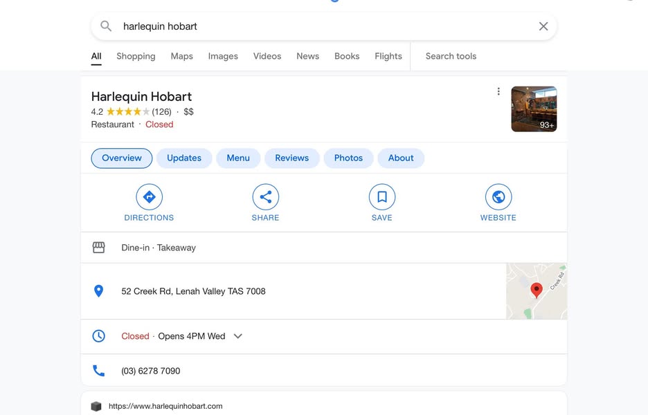Viewport: 648px width, 415px height.
Task: Click the red Closed status in header
Action: tap(159, 124)
